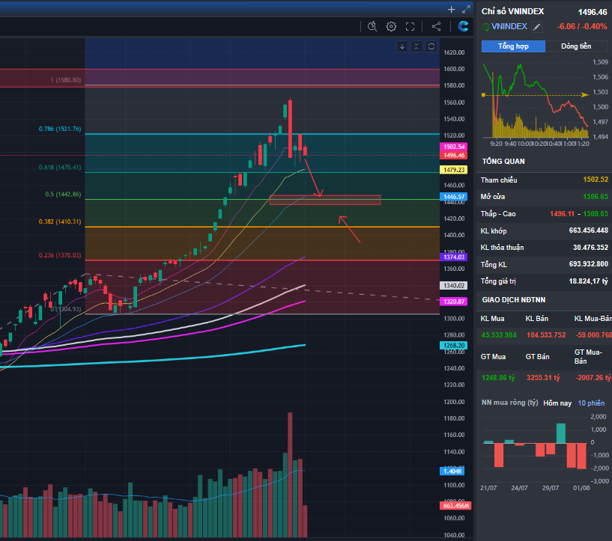The width and height of the screenshot is (612, 541).
Task: Open the quick search magnifier tool
Action: pos(372,26)
